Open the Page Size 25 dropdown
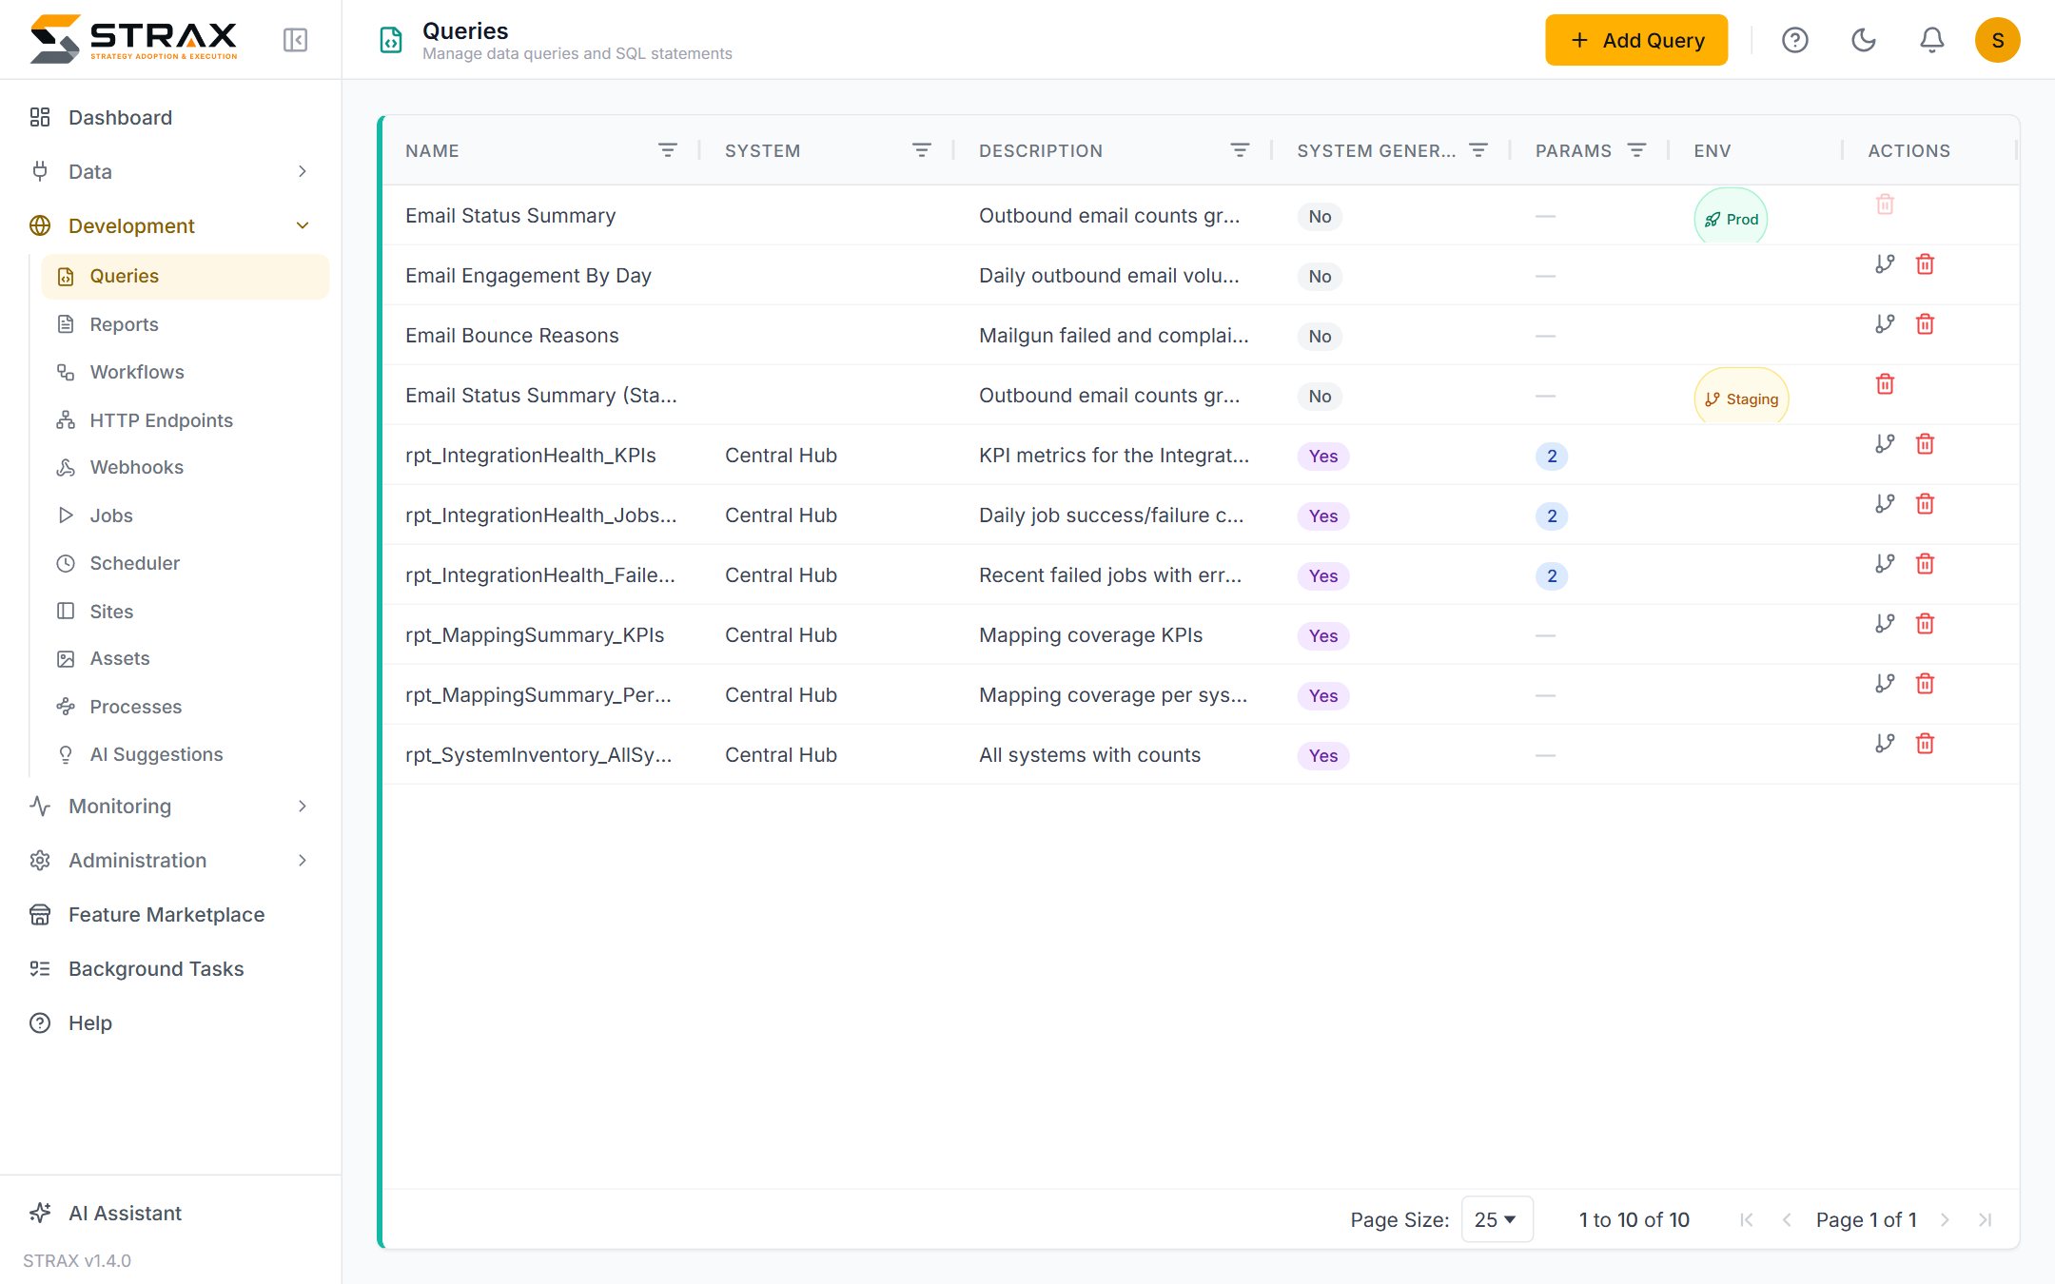 coord(1497,1219)
